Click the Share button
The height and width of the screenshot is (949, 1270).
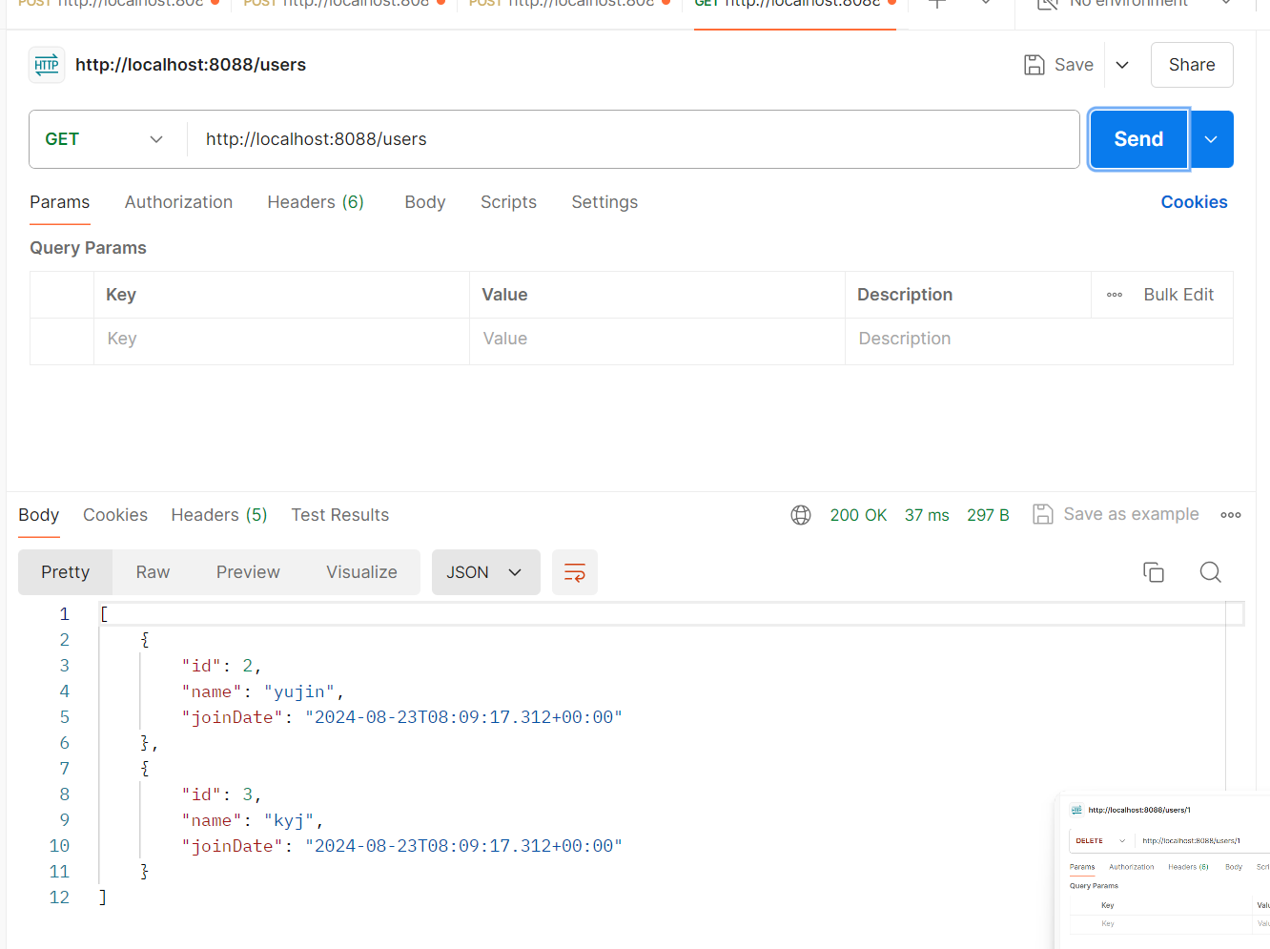click(1192, 65)
